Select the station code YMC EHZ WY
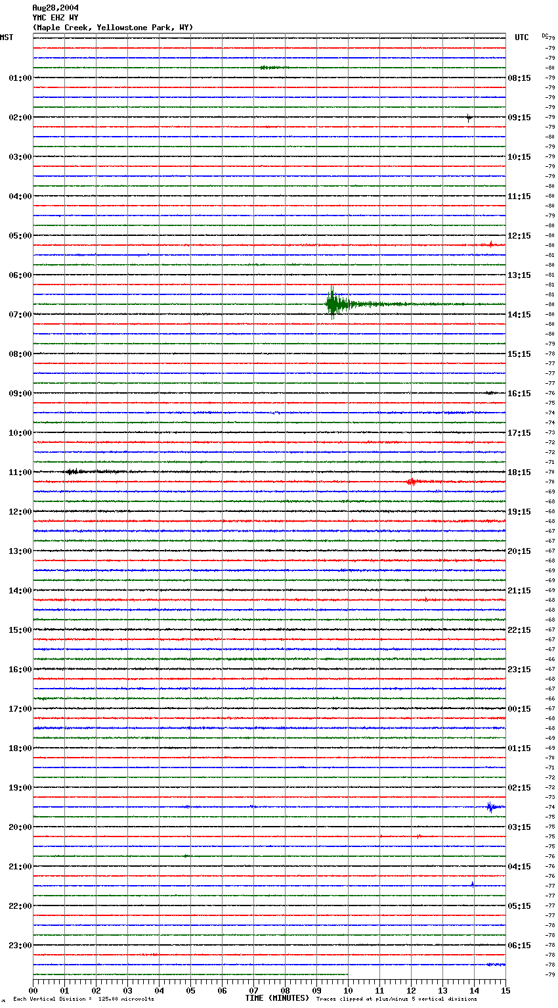This screenshot has width=558, height=1008. coord(55,18)
